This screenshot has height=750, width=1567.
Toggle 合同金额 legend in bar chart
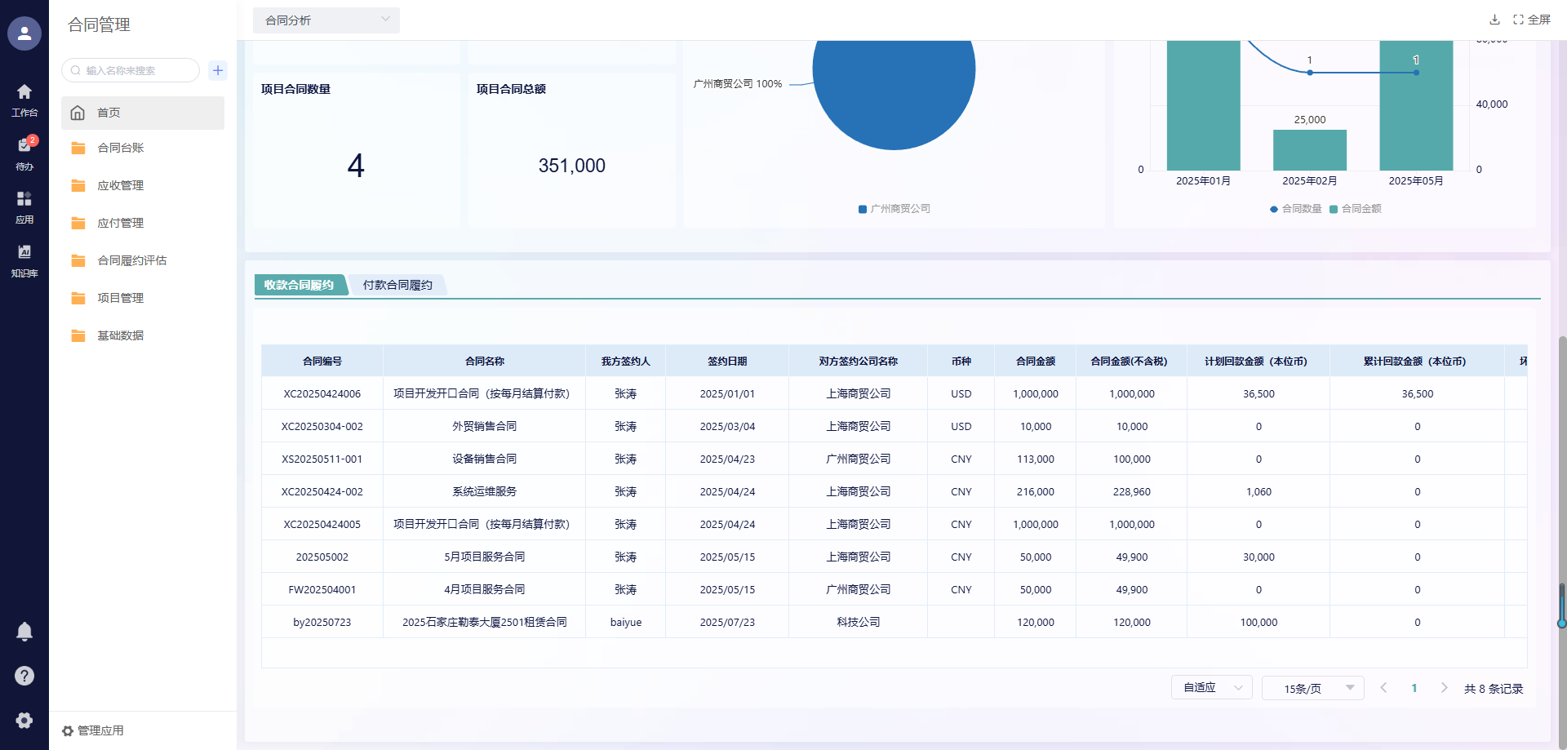(1356, 209)
